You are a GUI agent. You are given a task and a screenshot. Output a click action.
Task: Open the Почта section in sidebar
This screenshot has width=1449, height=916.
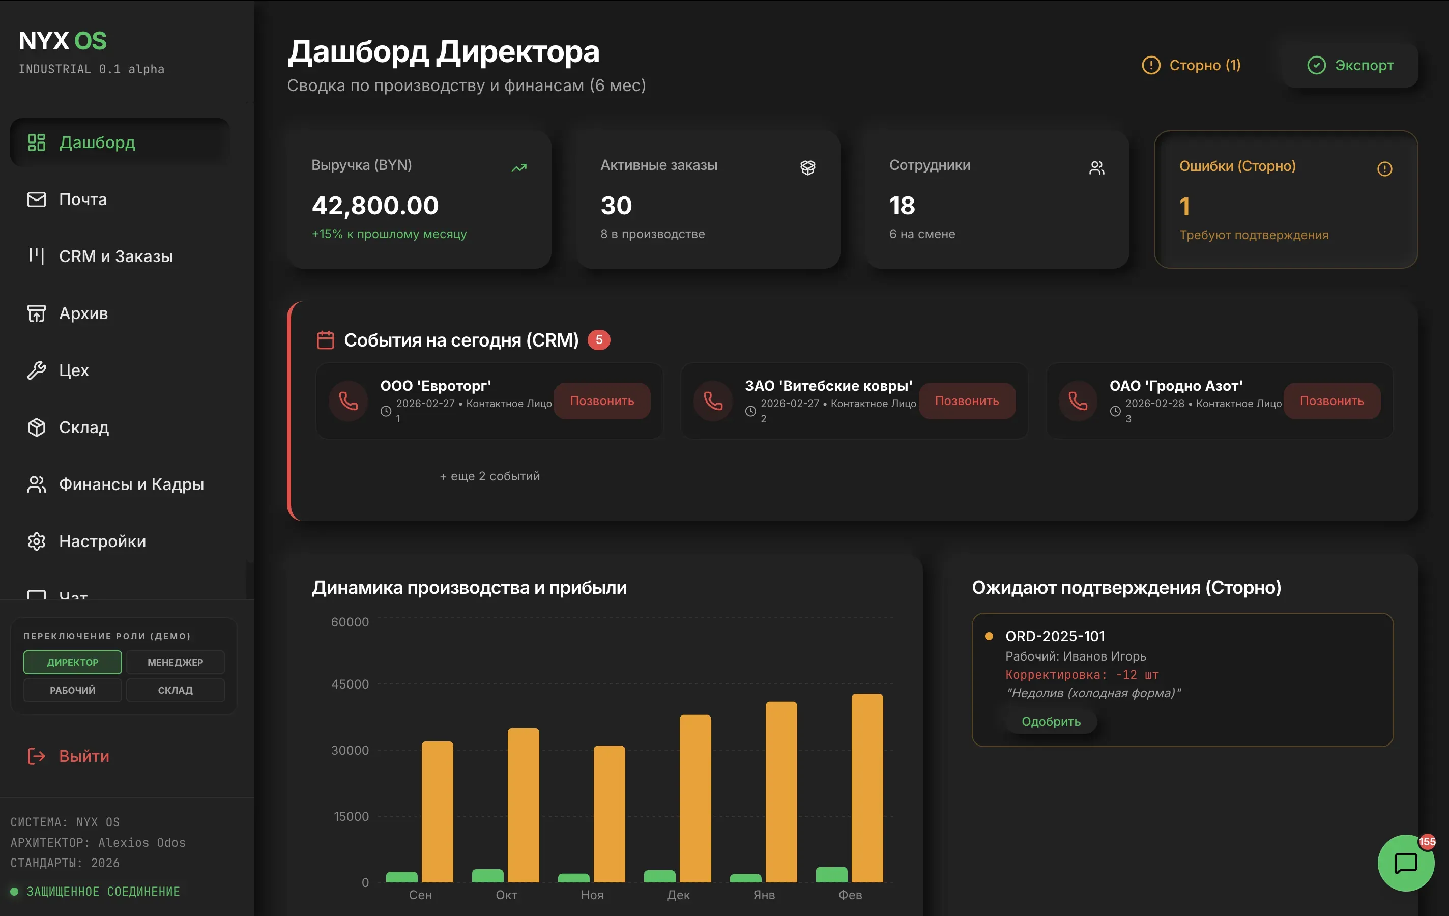(x=83, y=199)
